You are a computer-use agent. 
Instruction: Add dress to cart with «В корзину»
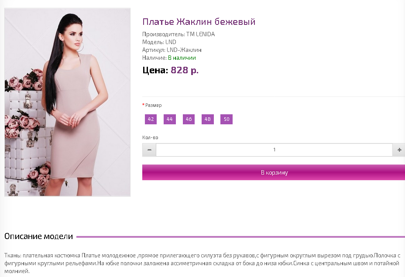point(274,172)
